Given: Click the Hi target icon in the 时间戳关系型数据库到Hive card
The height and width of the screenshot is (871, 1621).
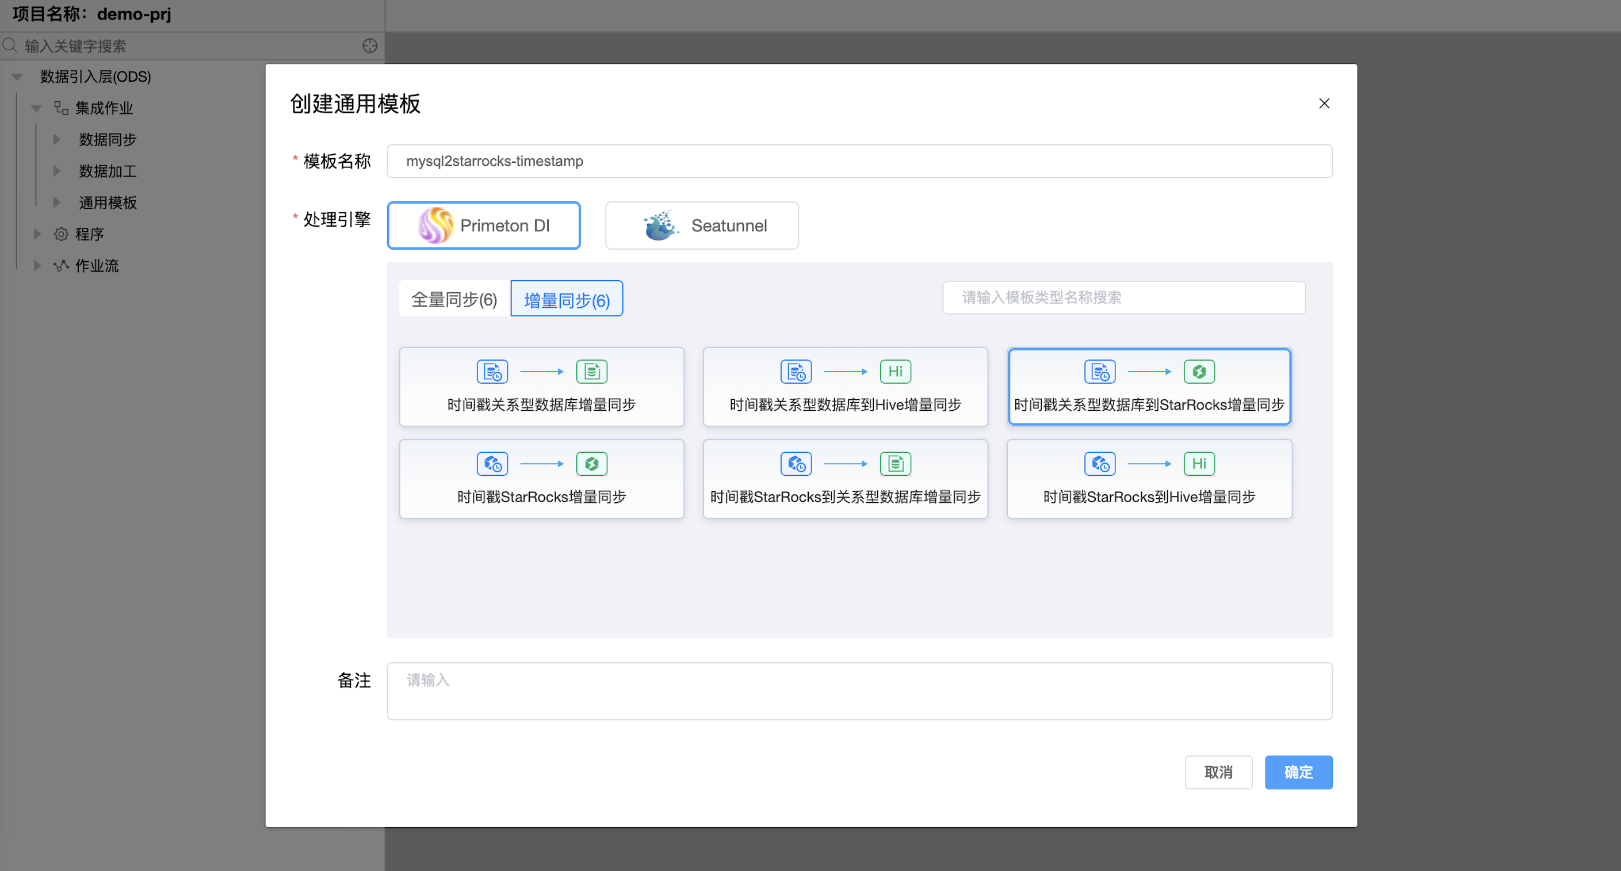Looking at the screenshot, I should [895, 371].
